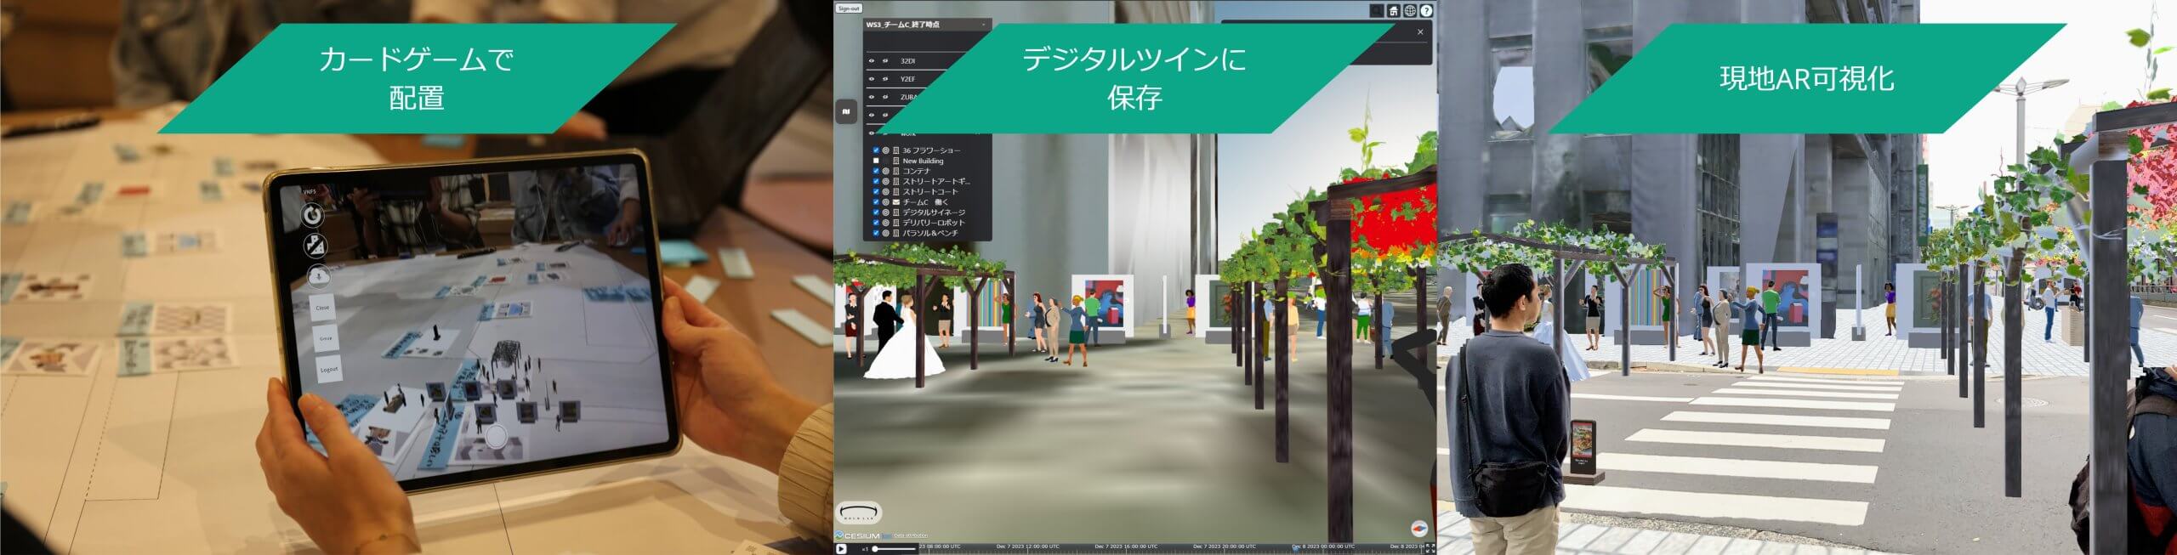Click the target icon beside デジタルサイネージ
Screen dimensions: 2177x555
point(885,212)
